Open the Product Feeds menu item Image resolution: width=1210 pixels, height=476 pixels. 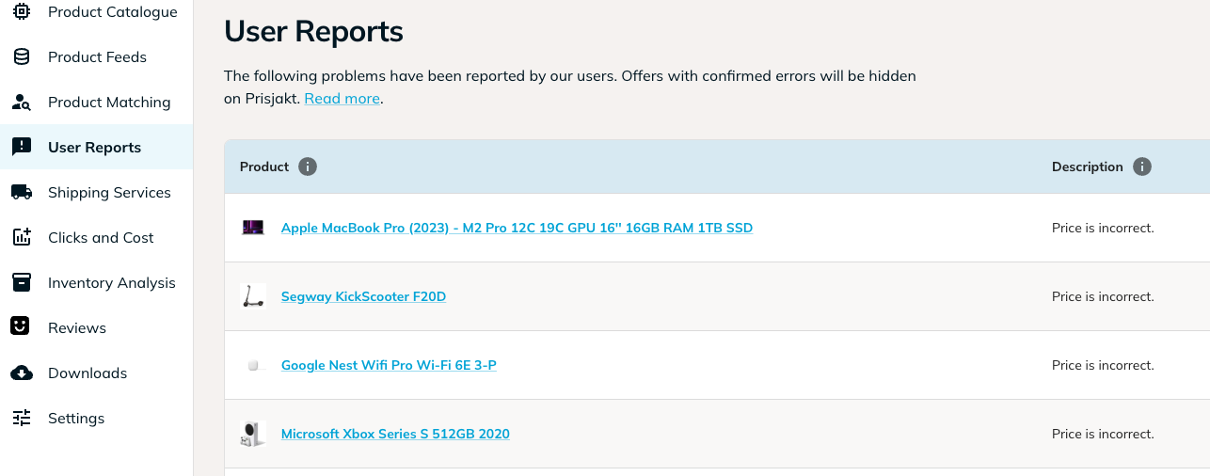pos(97,57)
